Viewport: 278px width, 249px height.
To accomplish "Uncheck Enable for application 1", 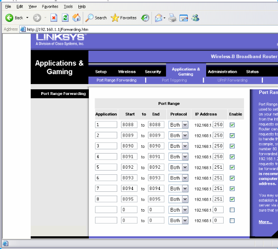I will 232,125.
